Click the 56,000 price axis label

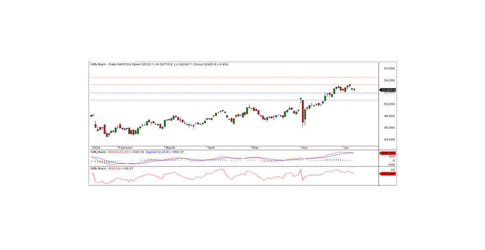pos(389,68)
